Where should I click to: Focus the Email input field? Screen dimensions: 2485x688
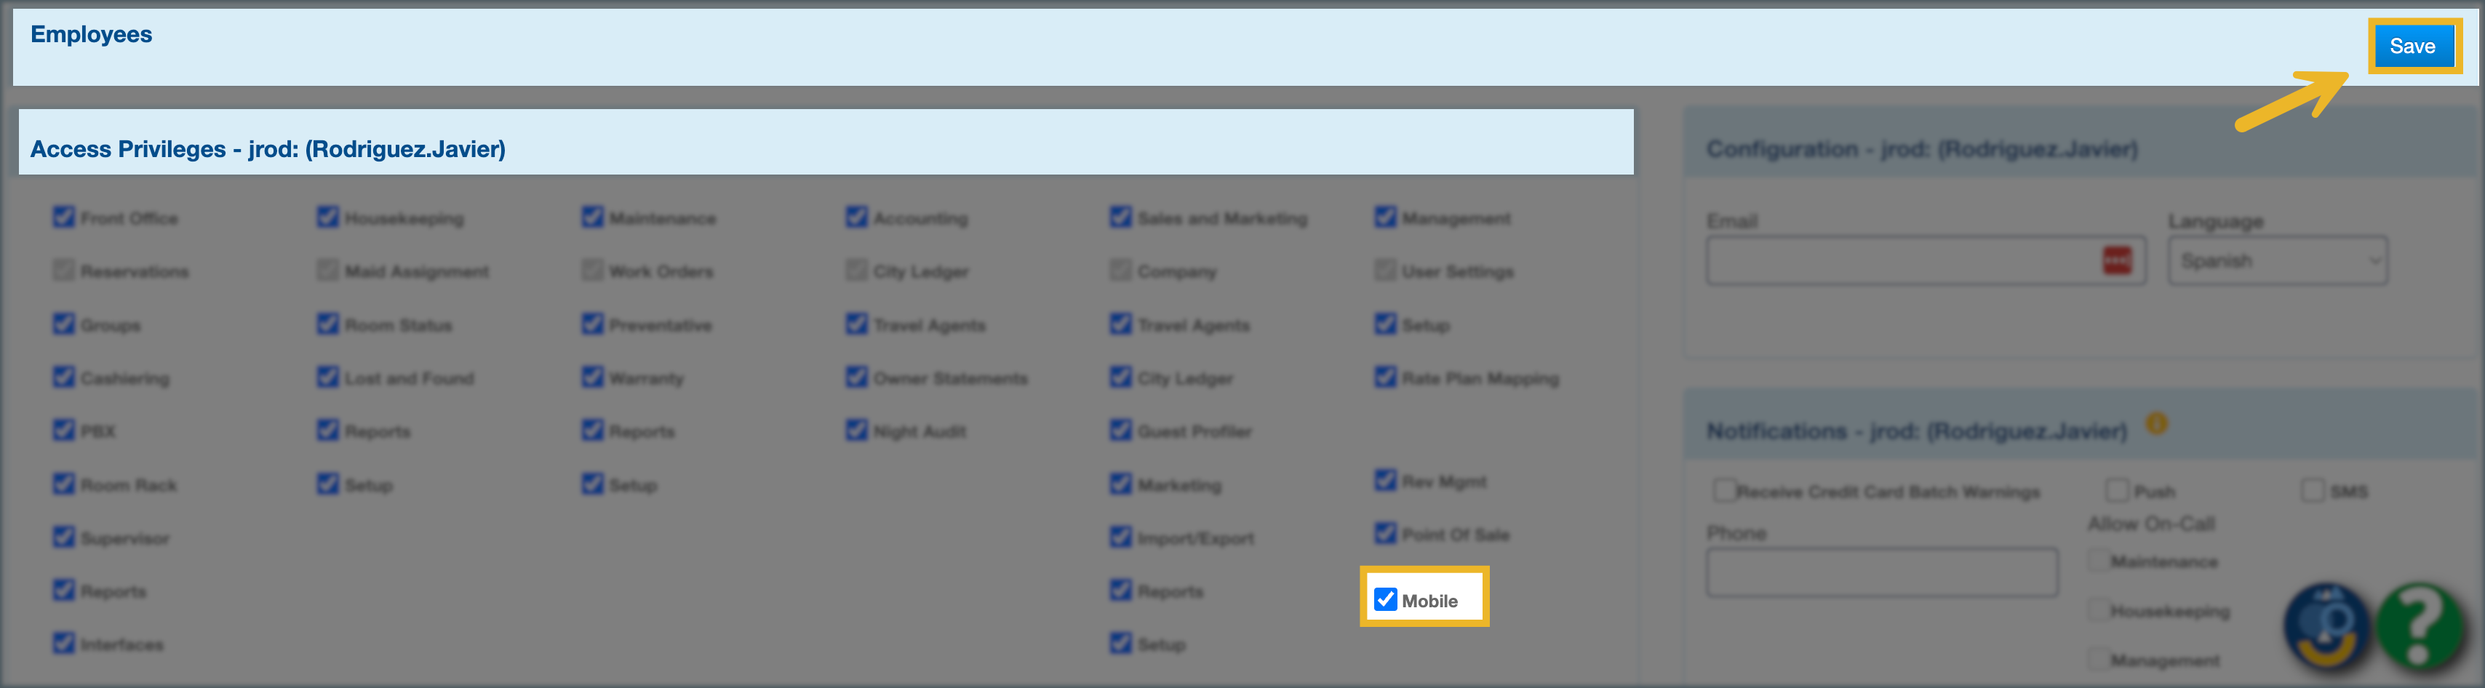coord(1900,260)
